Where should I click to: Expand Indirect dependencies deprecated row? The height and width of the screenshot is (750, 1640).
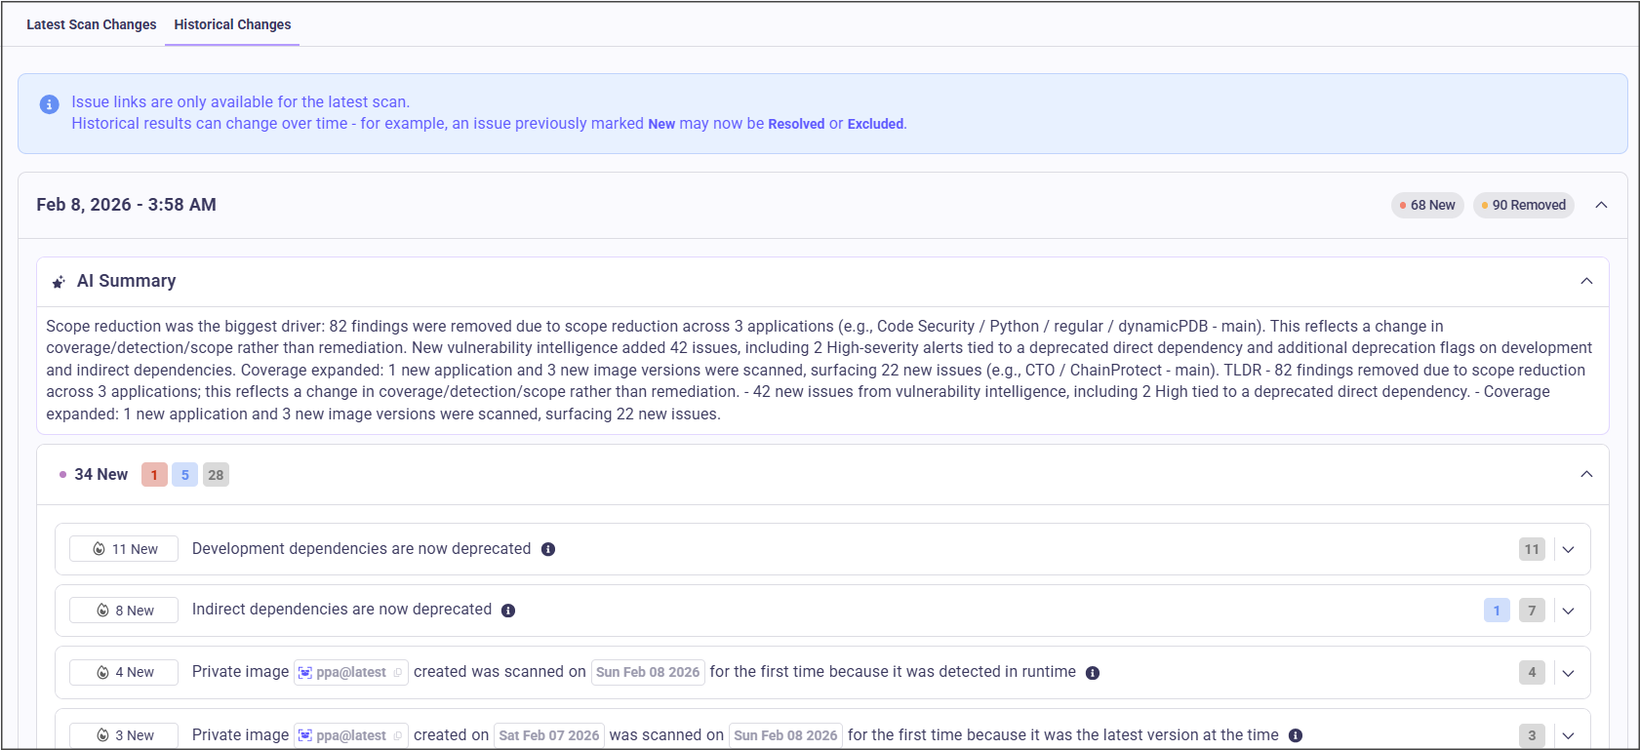click(1568, 611)
